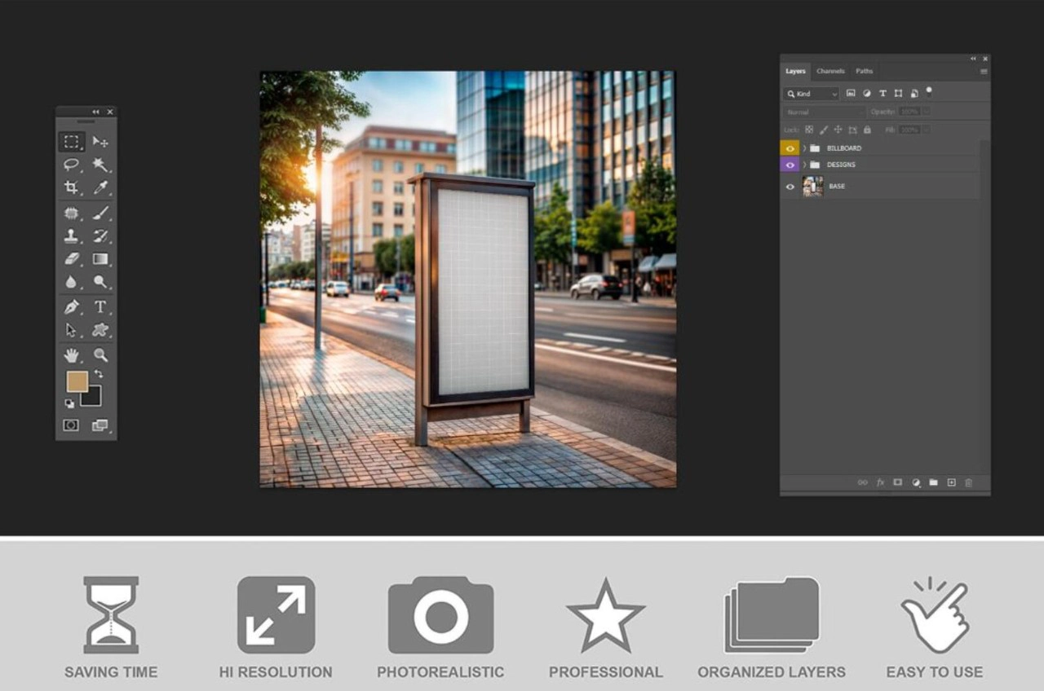
Task: Select the Rectangular Marquee tool
Action: click(72, 142)
